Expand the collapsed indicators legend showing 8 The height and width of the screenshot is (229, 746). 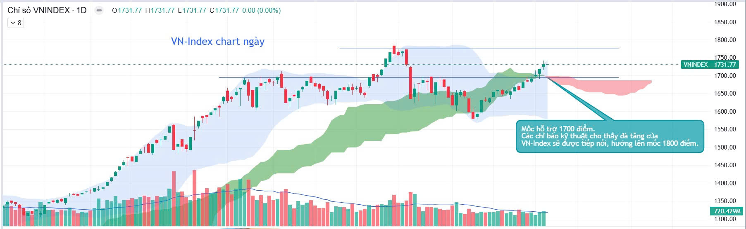(16, 23)
